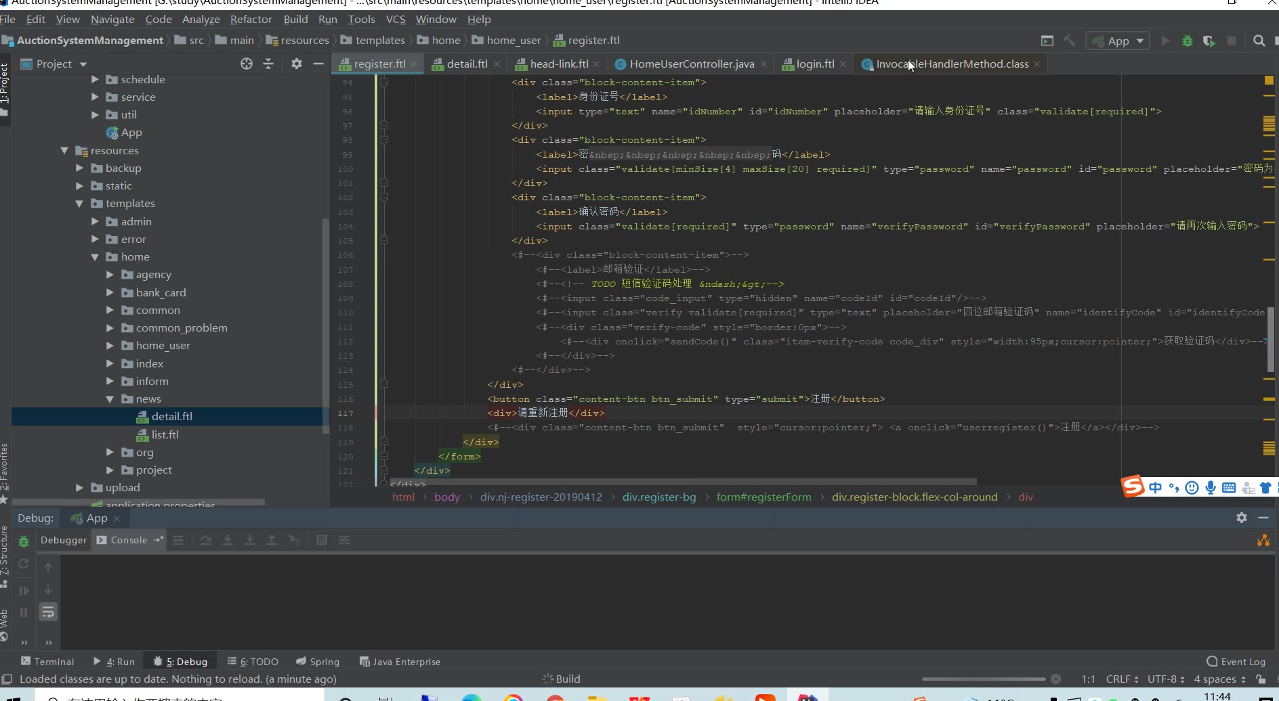The image size is (1279, 701).
Task: Select detail.ftl file in project tree
Action: pyautogui.click(x=171, y=417)
